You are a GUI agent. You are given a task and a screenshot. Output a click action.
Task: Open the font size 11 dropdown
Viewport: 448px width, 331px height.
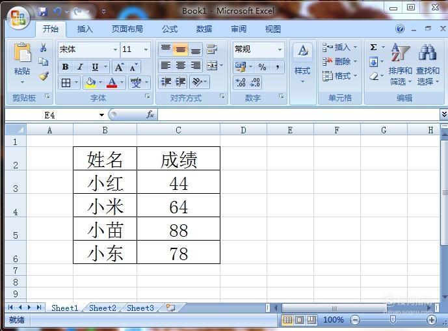146,49
